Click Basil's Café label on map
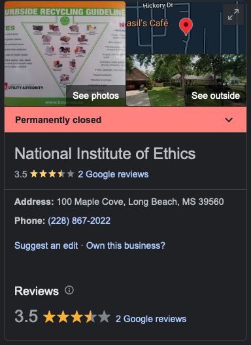 [x=147, y=23]
